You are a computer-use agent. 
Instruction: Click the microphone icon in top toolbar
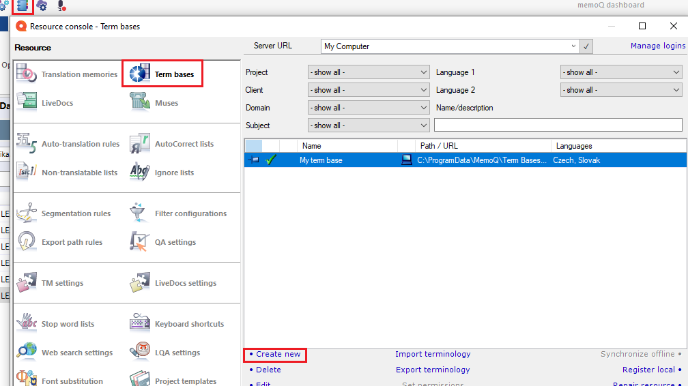tap(61, 5)
